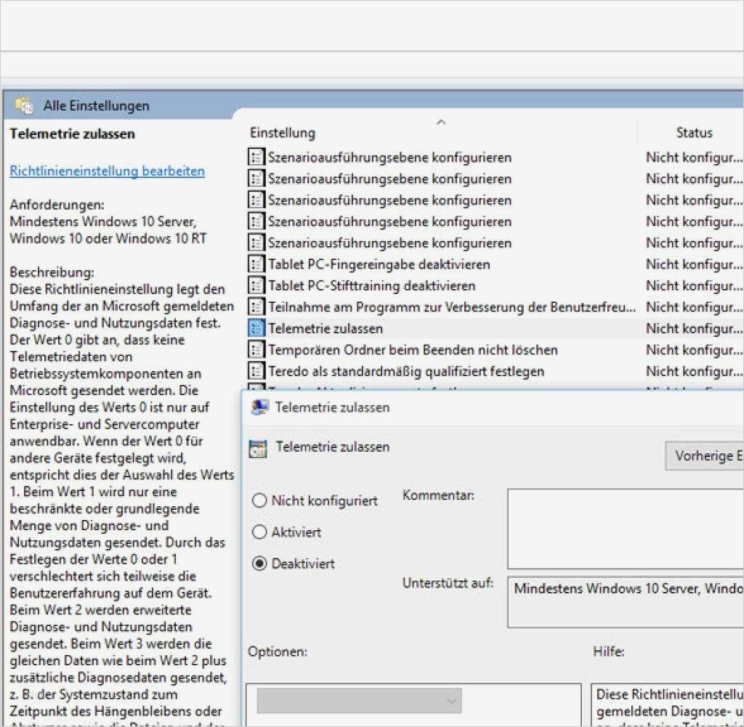The height and width of the screenshot is (727, 744).
Task: Click the icon beside the first Szenarioausführungsebene entry
Action: pyautogui.click(x=256, y=157)
